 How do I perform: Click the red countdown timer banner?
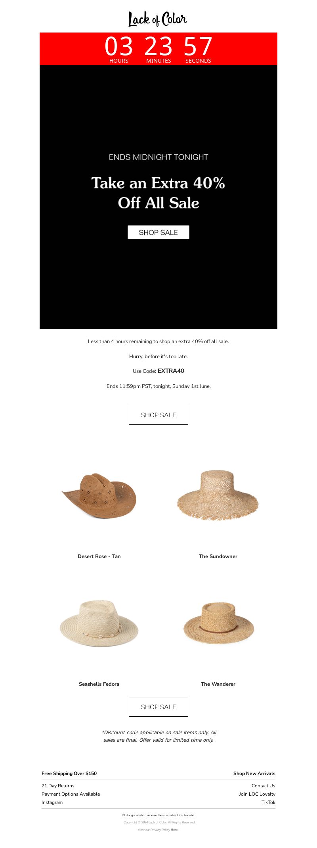coord(158,49)
